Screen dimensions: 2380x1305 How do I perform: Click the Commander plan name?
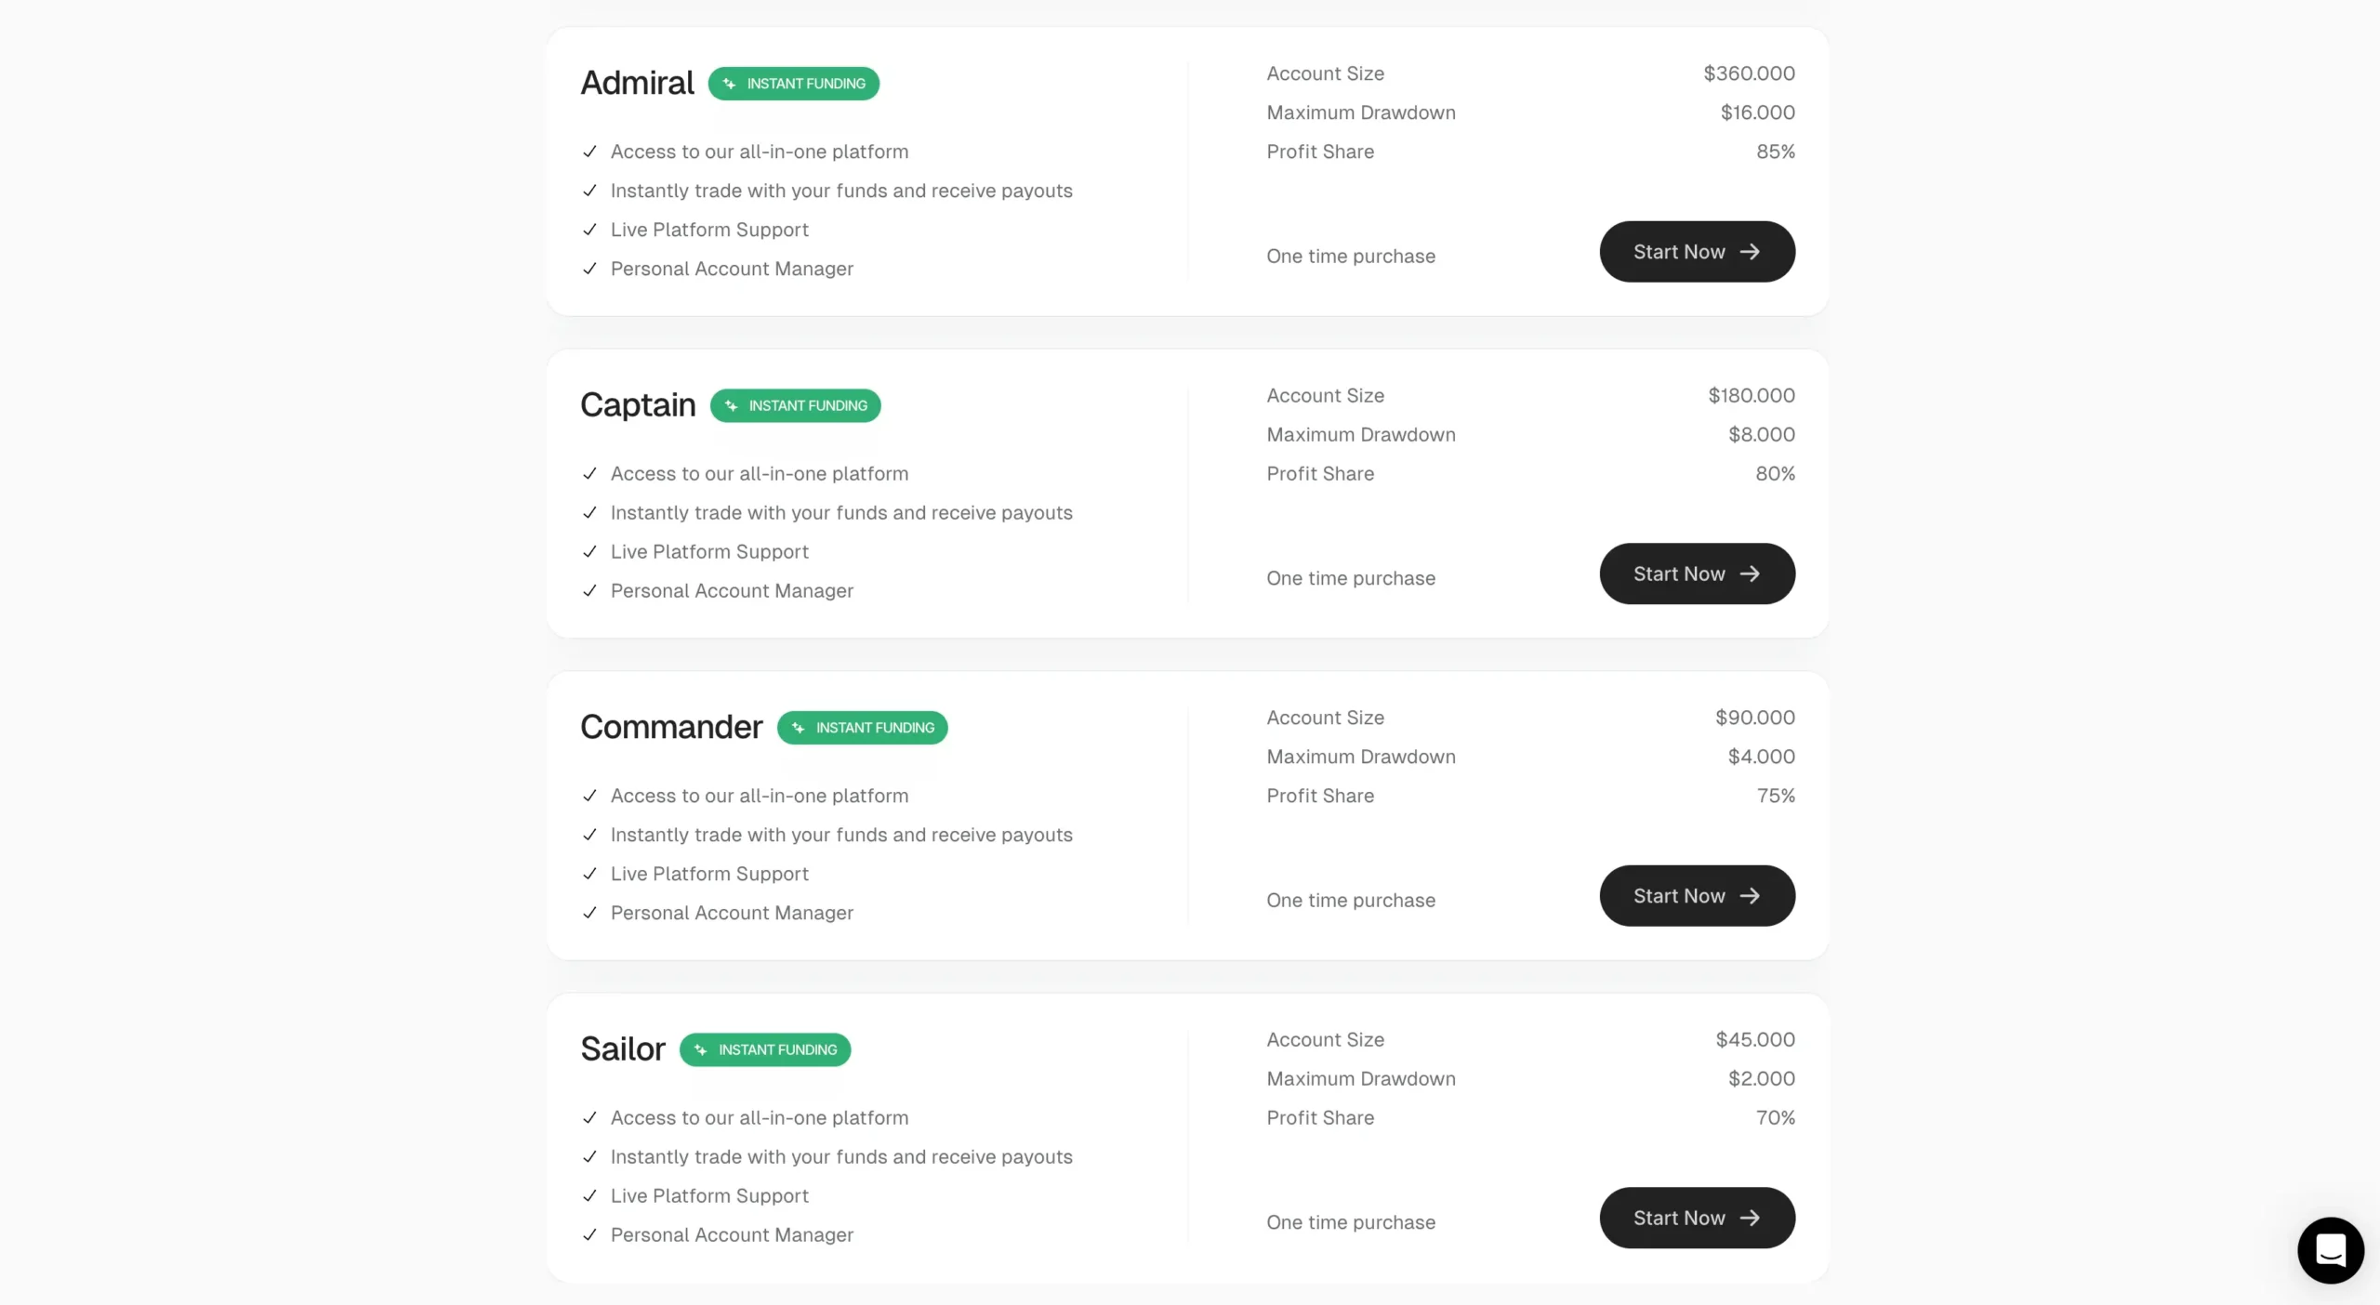coord(671,727)
